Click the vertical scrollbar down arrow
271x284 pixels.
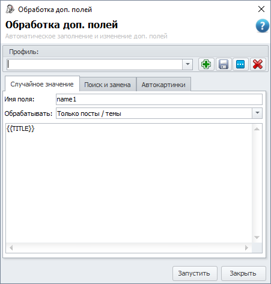[x=257, y=238]
